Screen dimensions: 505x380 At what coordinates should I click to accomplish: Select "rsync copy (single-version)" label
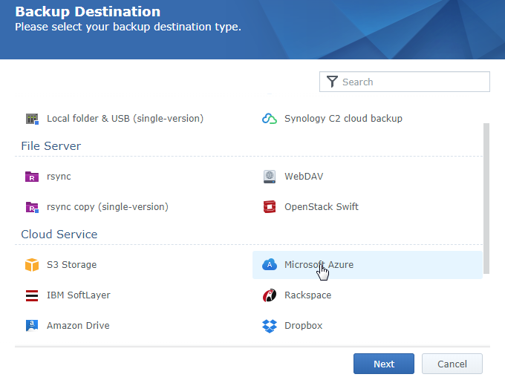[108, 207]
